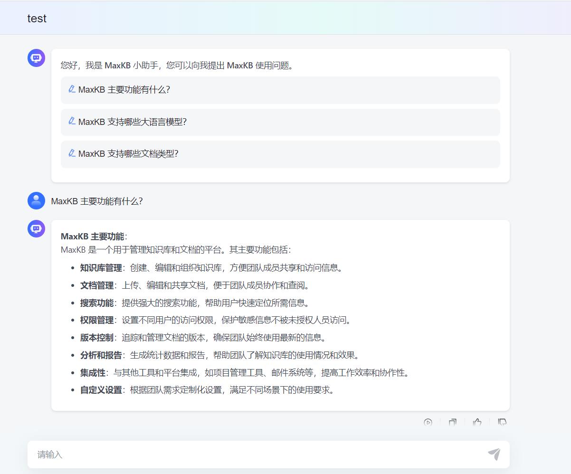Viewport: 571px width, 474px height.
Task: Select suggested question MaxKB 支持哪些大语言模型?
Action: click(x=280, y=122)
